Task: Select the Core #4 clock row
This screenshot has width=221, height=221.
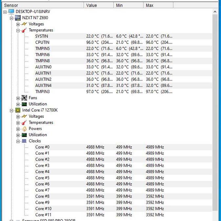Action: coord(123,172)
